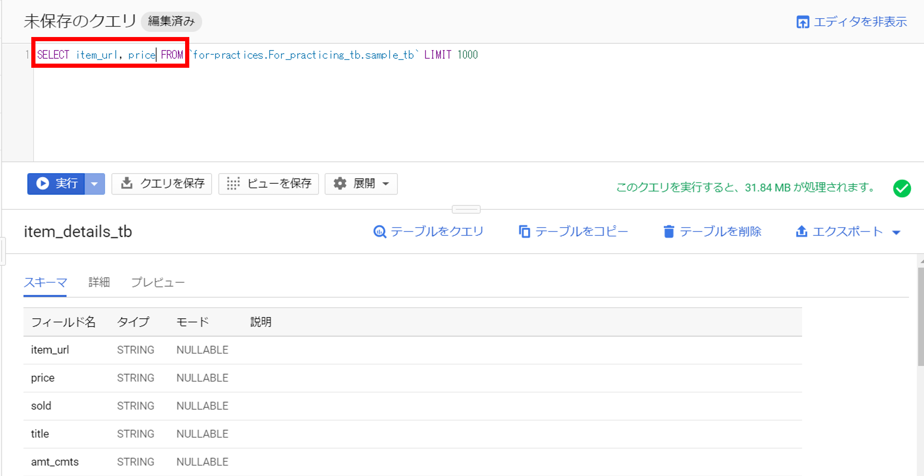The width and height of the screenshot is (924, 476).
Task: Open the 実行 button dropdown arrow
Action: [x=94, y=184]
